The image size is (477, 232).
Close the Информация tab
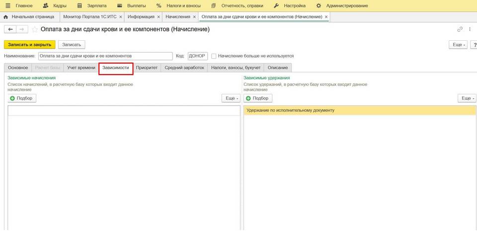[x=159, y=16]
